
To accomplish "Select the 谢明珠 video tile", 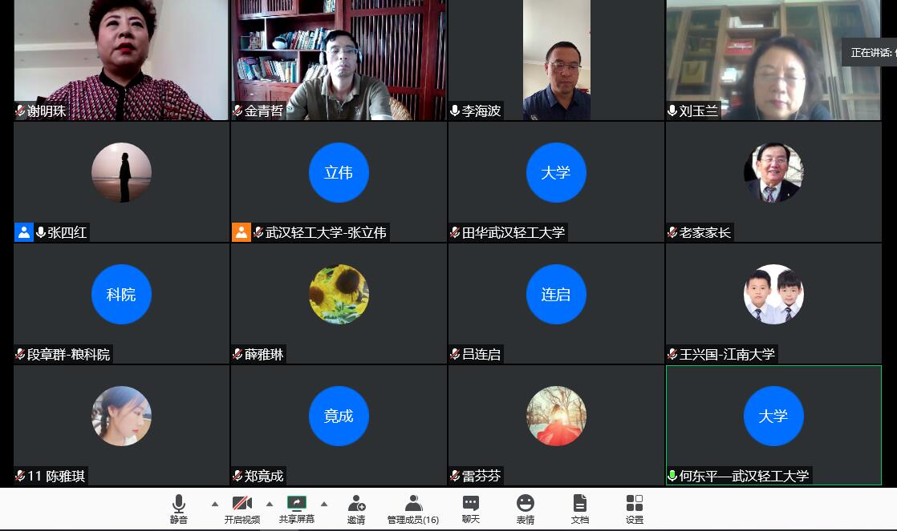I will (121, 60).
